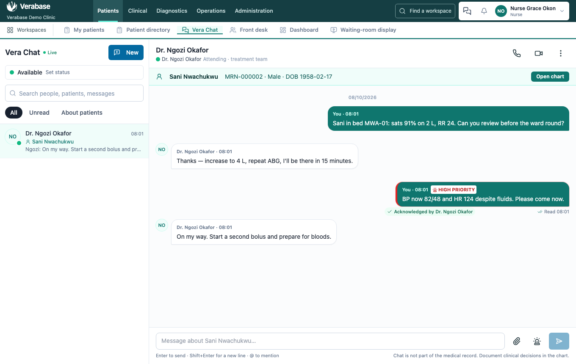Click the 08/10/2026 date separator
The image size is (576, 364).
point(363,97)
